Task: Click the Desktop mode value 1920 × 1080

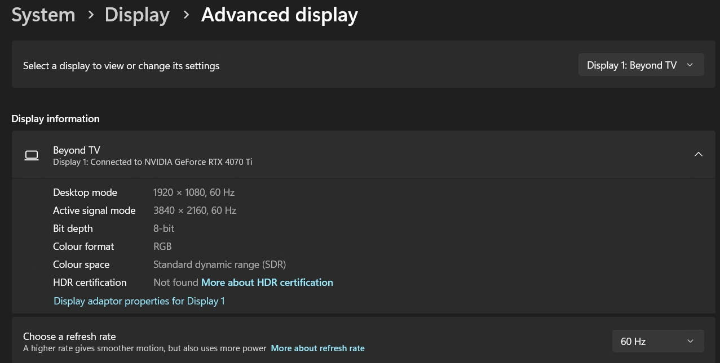Action: coord(193,192)
